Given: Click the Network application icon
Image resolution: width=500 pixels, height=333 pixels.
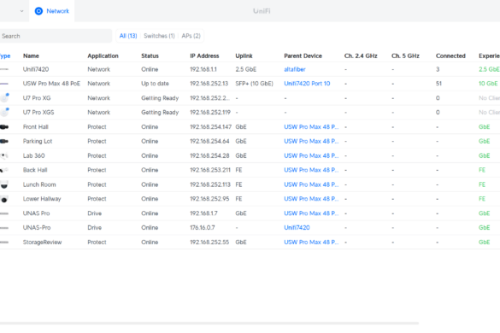Looking at the screenshot, I should pyautogui.click(x=38, y=11).
